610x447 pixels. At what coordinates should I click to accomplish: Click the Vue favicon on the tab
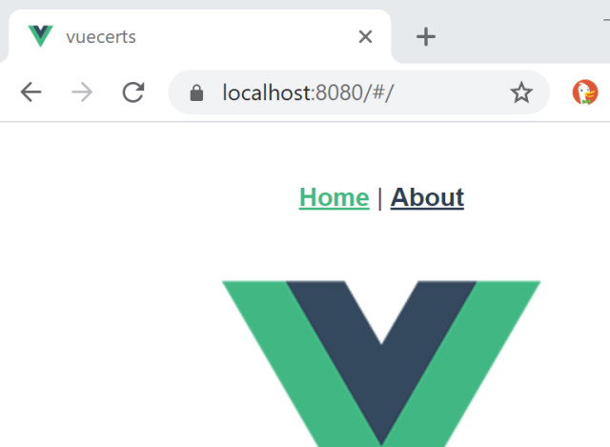(x=40, y=36)
